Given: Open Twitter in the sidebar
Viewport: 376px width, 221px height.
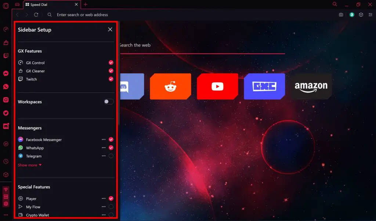Looking at the screenshot, I should coord(6,113).
